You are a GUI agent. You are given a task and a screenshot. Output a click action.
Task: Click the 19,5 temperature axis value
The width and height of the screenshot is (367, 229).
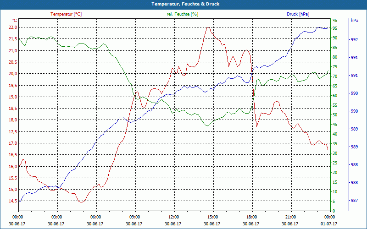13,85
